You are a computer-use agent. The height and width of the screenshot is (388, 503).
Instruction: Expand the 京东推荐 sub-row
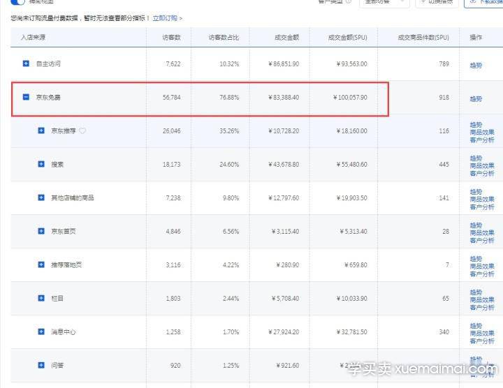point(41,130)
